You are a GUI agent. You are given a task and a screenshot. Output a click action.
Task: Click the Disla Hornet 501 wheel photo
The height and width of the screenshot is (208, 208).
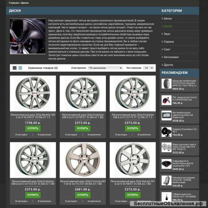coord(132,160)
